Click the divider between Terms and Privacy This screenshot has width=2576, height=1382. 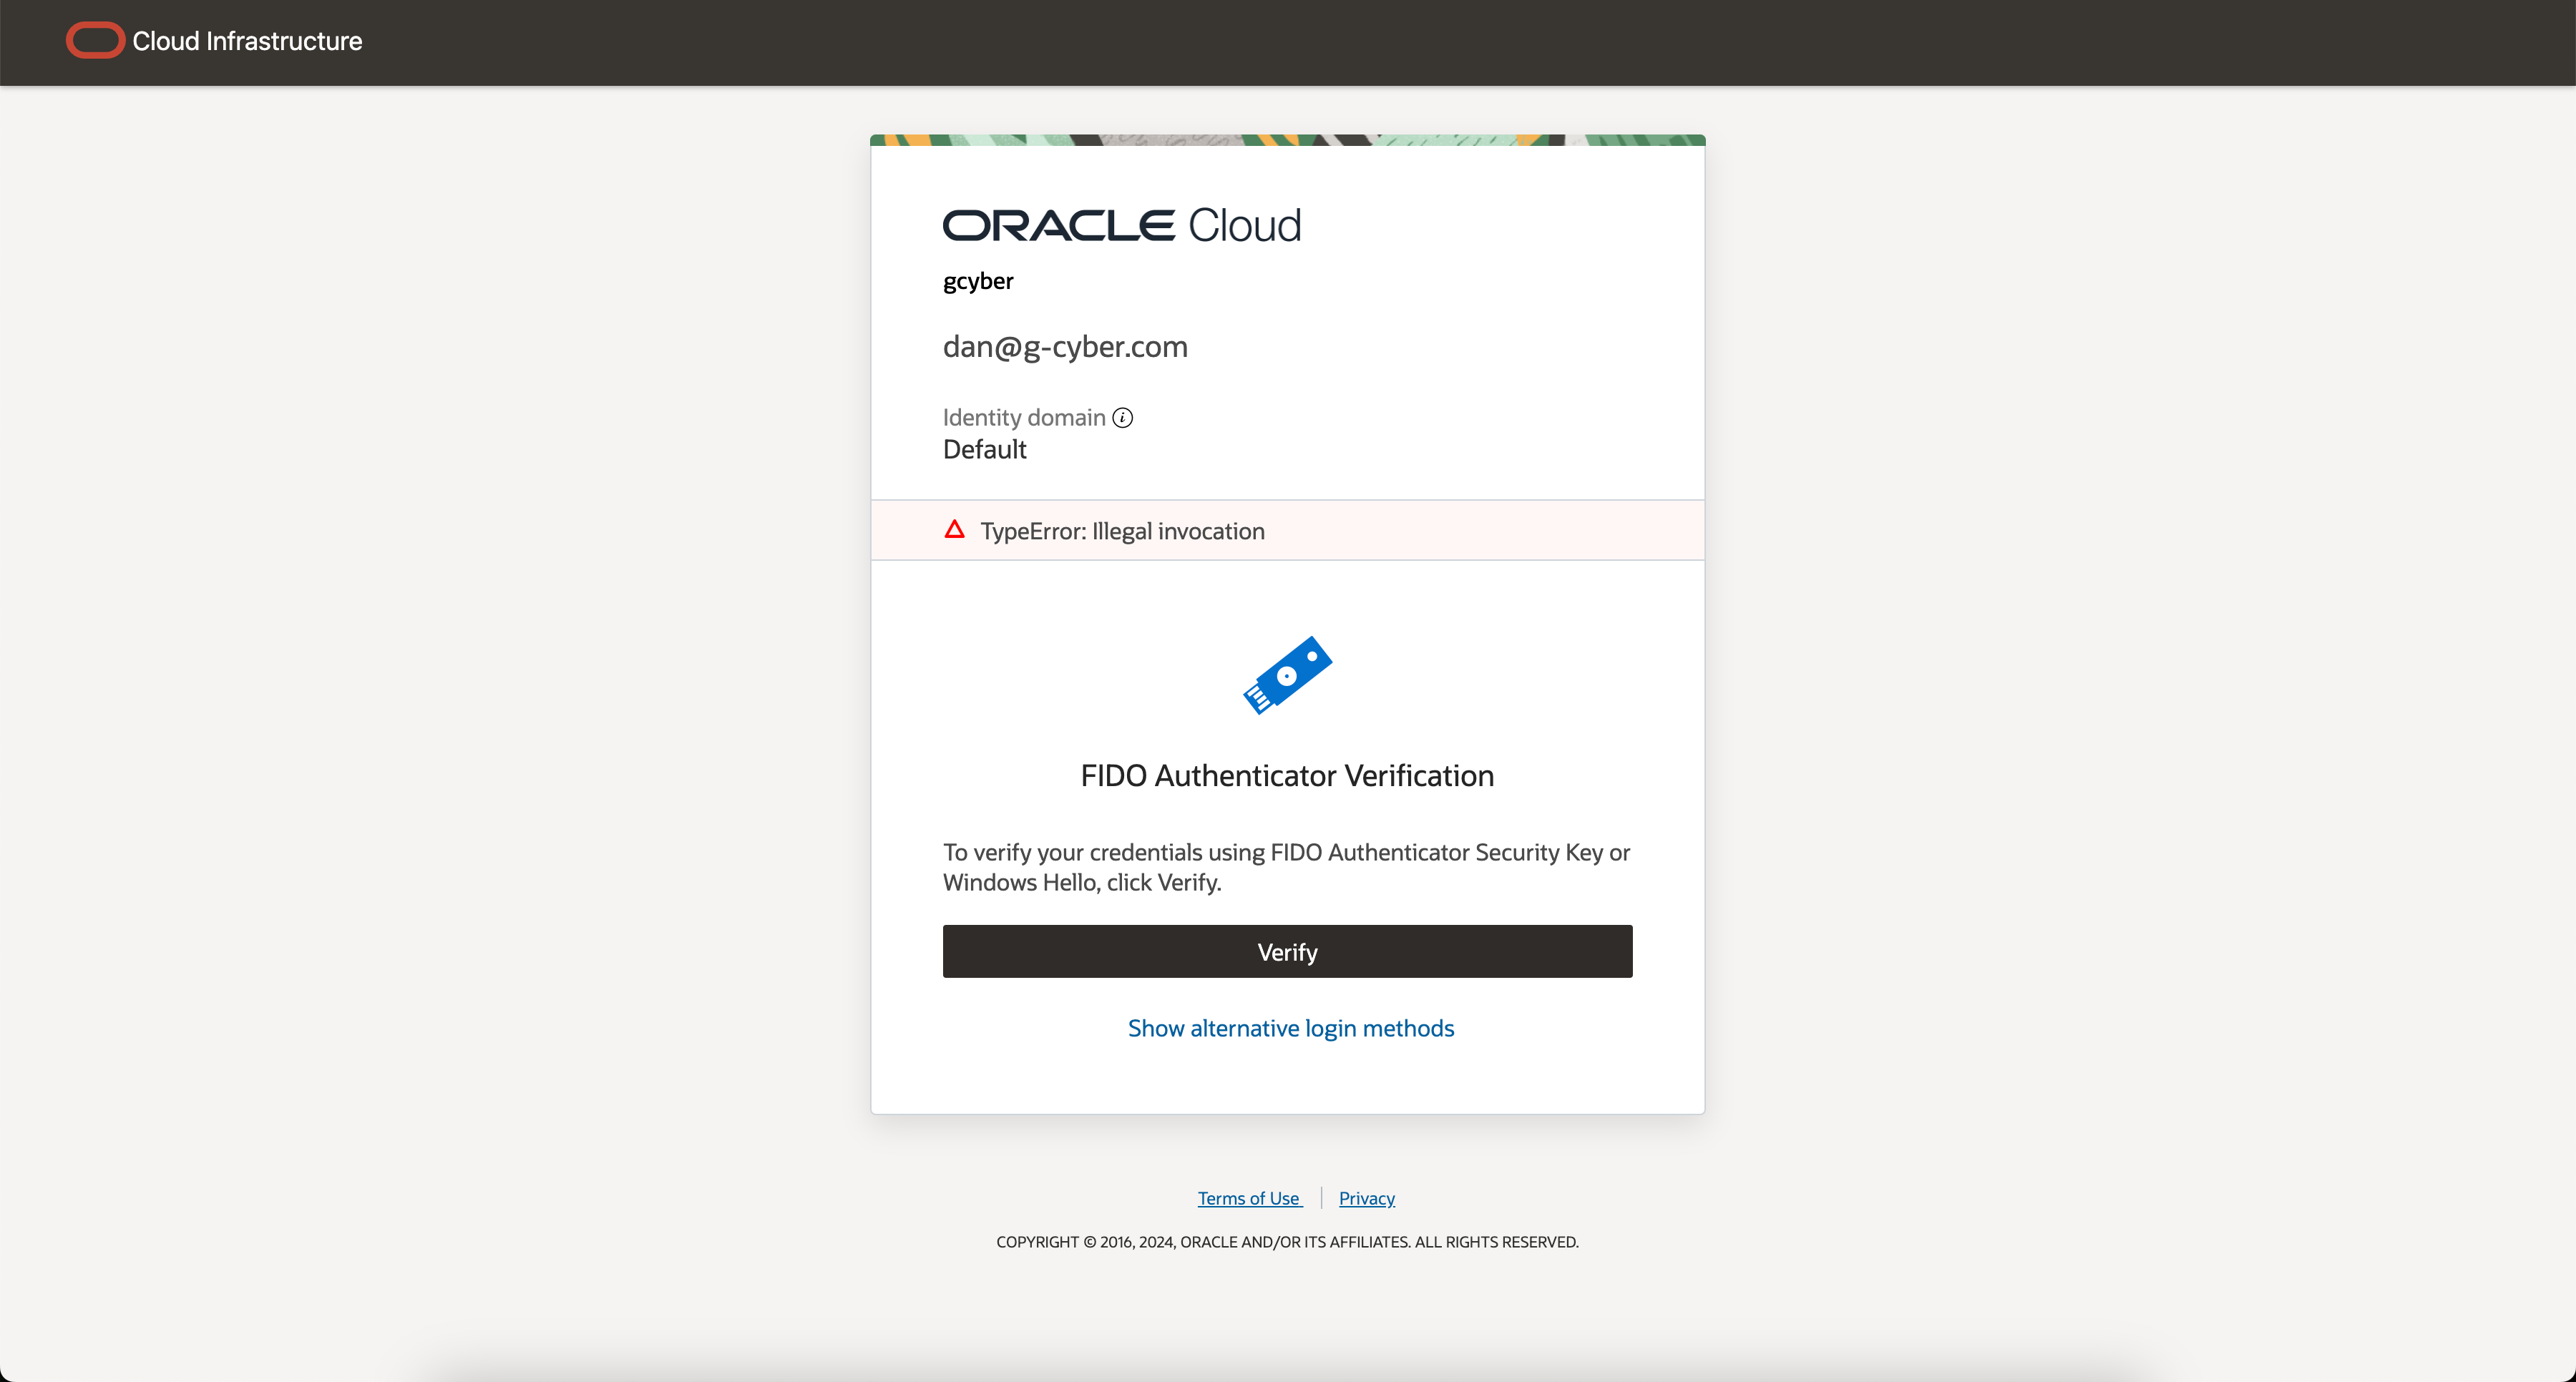(1321, 1198)
